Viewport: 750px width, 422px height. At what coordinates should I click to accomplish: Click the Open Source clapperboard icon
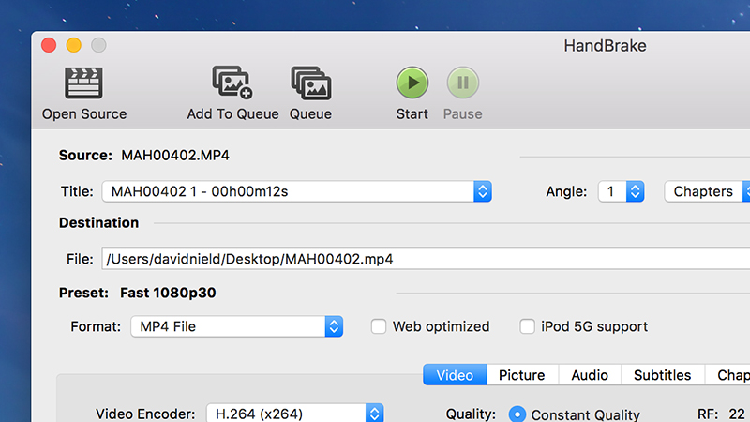click(83, 83)
